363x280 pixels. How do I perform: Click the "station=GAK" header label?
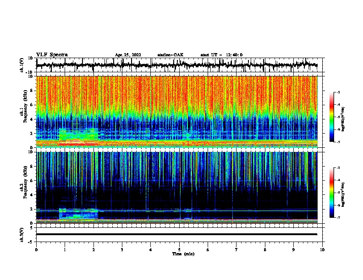(170, 55)
